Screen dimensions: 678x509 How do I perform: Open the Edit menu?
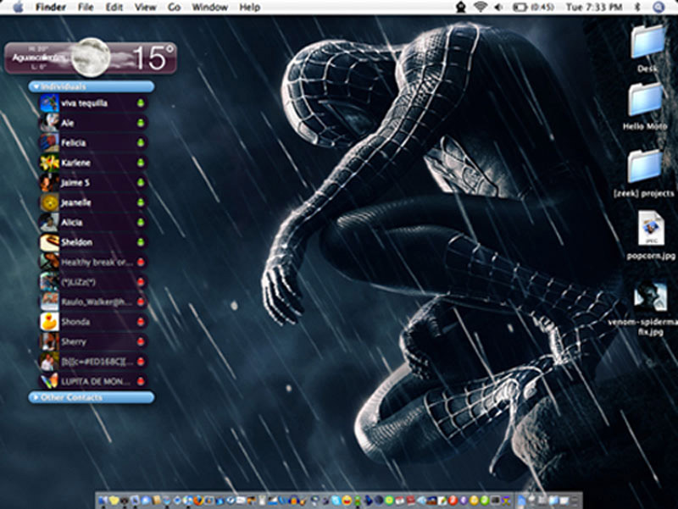[x=114, y=8]
